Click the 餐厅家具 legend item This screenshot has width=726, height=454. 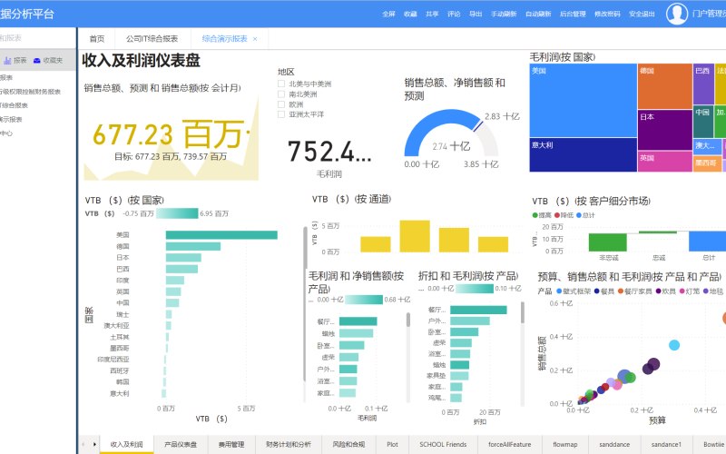coord(634,291)
